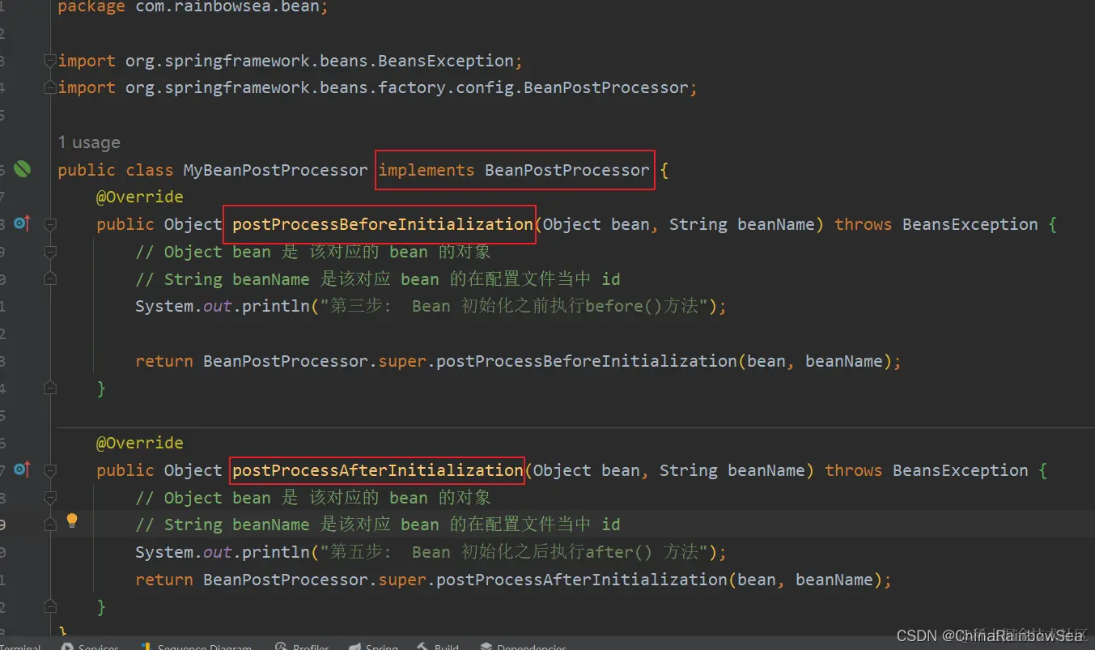The image size is (1095, 650).
Task: Click the Spring bean gutter icon beside MyBeanPostProcessor
Action: tap(22, 169)
